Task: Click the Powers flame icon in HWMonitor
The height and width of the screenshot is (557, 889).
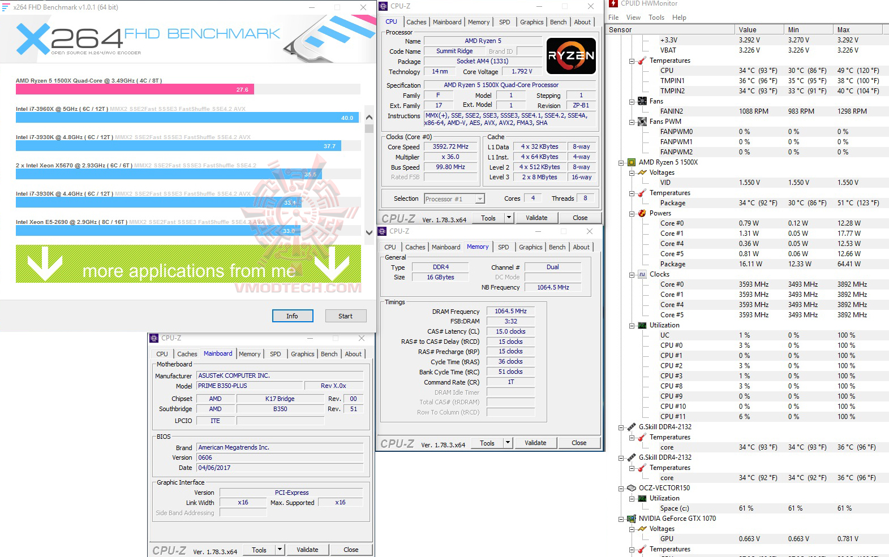Action: [642, 213]
